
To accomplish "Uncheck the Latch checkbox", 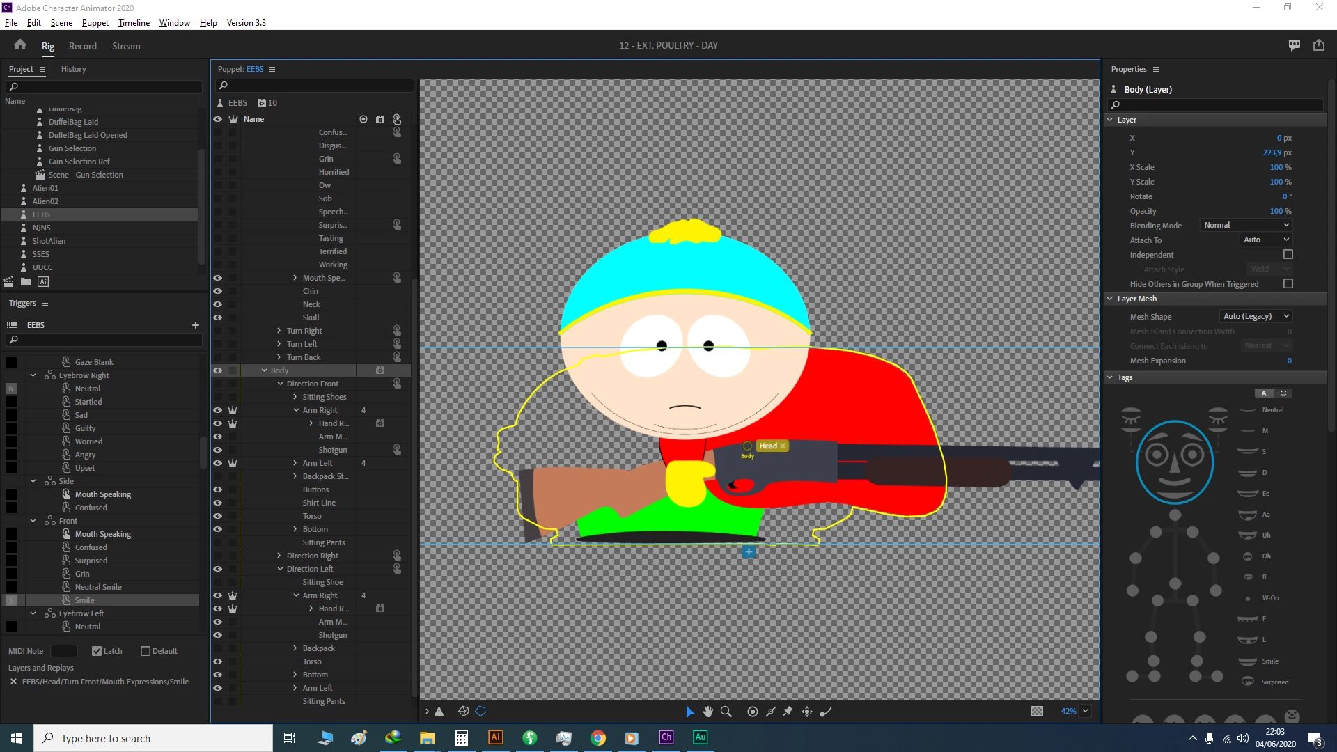I will click(x=97, y=651).
